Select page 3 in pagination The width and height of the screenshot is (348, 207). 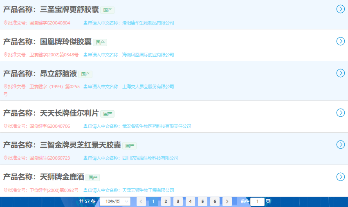178,201
